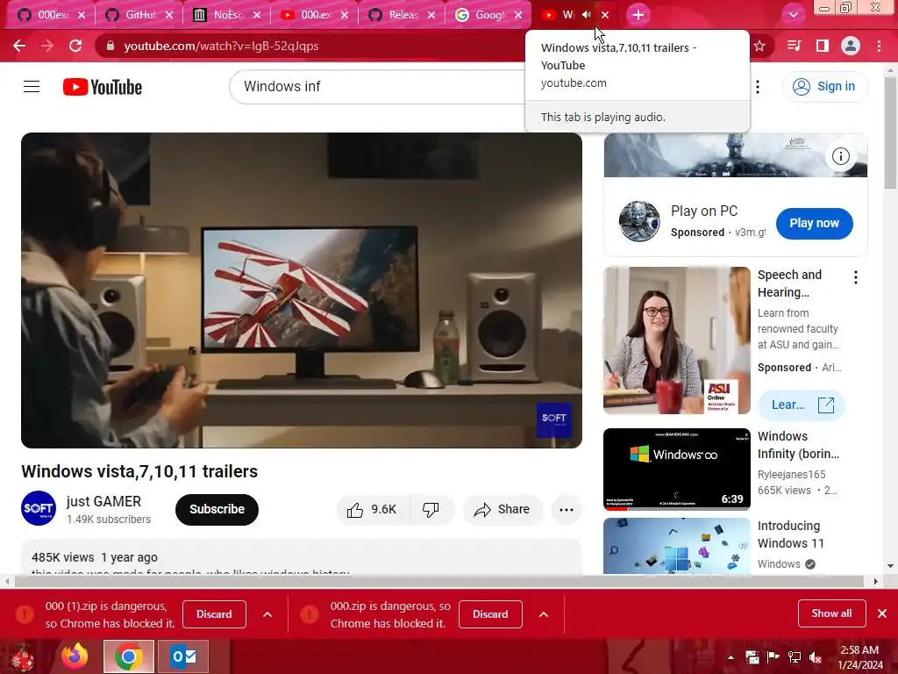Screen dimensions: 898x674
Task: Click the YouTube search box
Action: pos(378,87)
